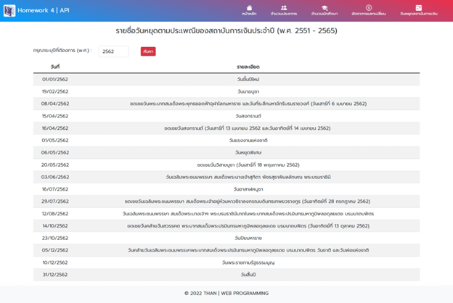The width and height of the screenshot is (453, 303).
Task: Select the date 20/05/2562
Action: (55, 165)
